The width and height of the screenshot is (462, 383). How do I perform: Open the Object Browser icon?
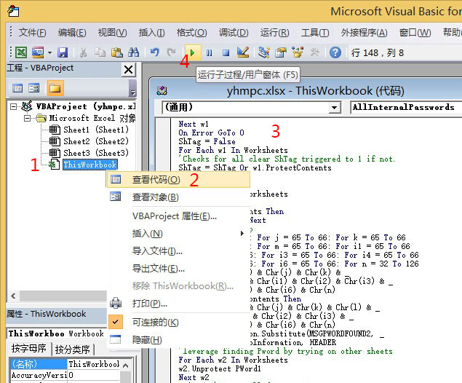(298, 52)
